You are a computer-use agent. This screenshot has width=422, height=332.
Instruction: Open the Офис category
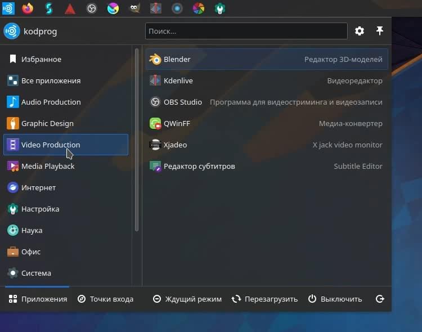[x=66, y=252]
